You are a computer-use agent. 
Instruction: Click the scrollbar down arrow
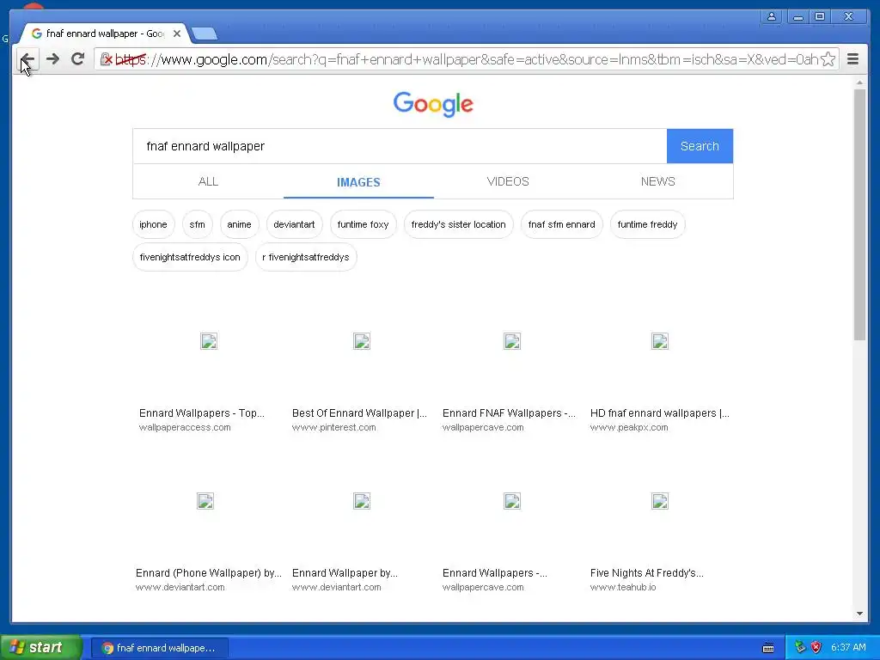point(859,614)
